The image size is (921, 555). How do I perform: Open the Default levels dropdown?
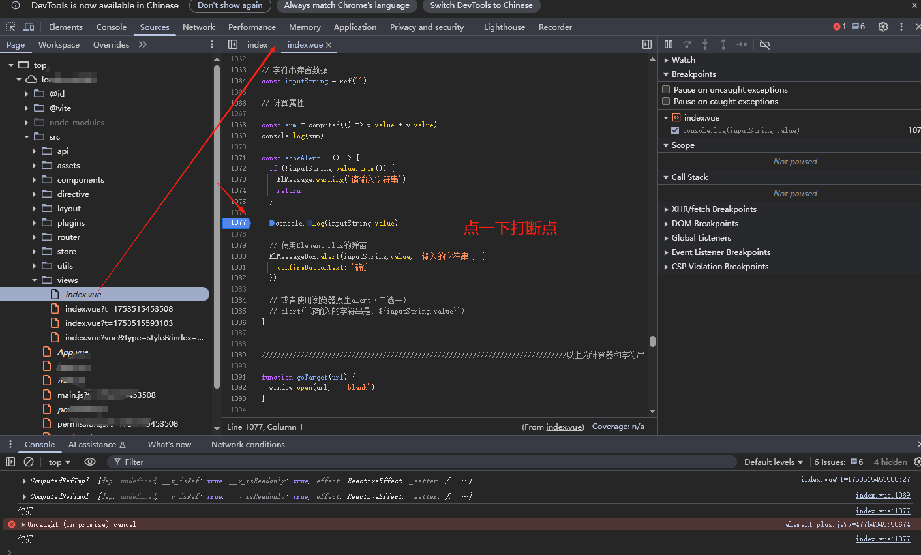tap(774, 462)
